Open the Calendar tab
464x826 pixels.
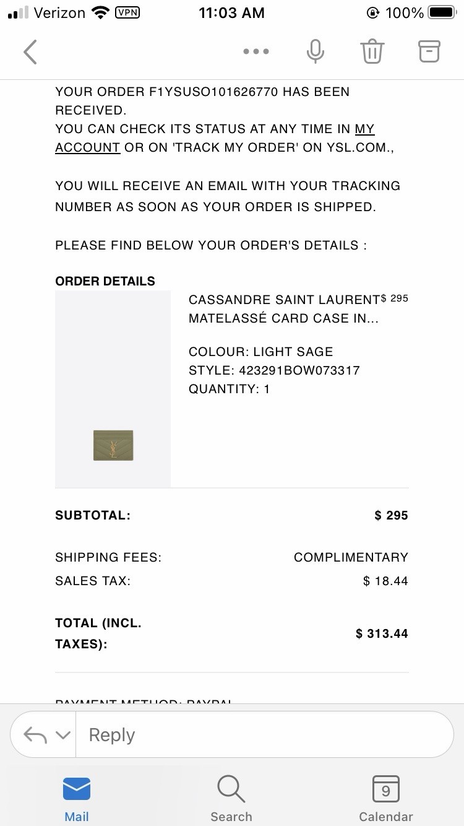[x=386, y=799]
